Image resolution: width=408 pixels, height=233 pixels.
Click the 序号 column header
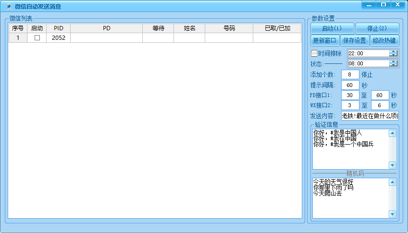coord(18,28)
